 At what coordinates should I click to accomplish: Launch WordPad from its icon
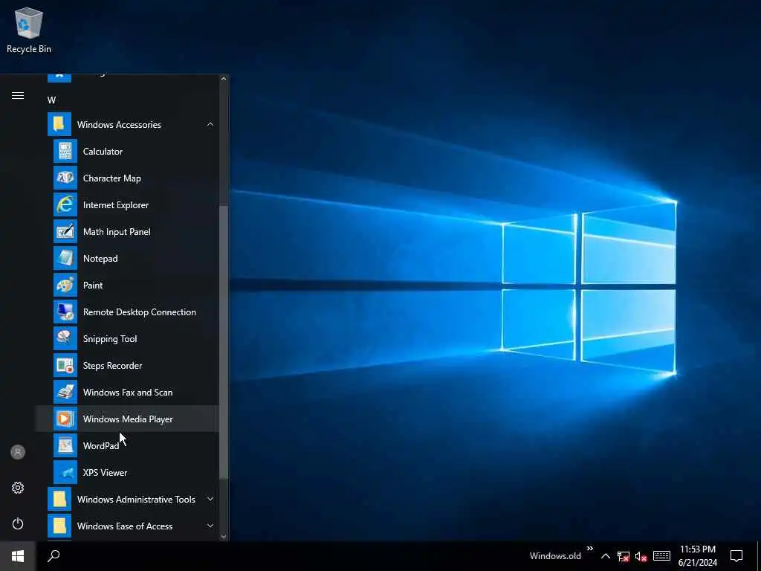65,445
